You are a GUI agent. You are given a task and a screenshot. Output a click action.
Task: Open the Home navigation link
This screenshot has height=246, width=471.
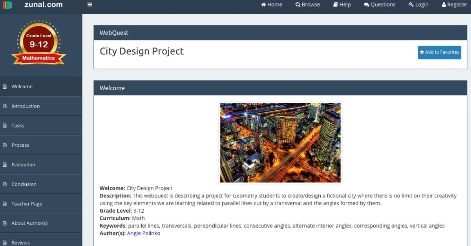pyautogui.click(x=272, y=5)
